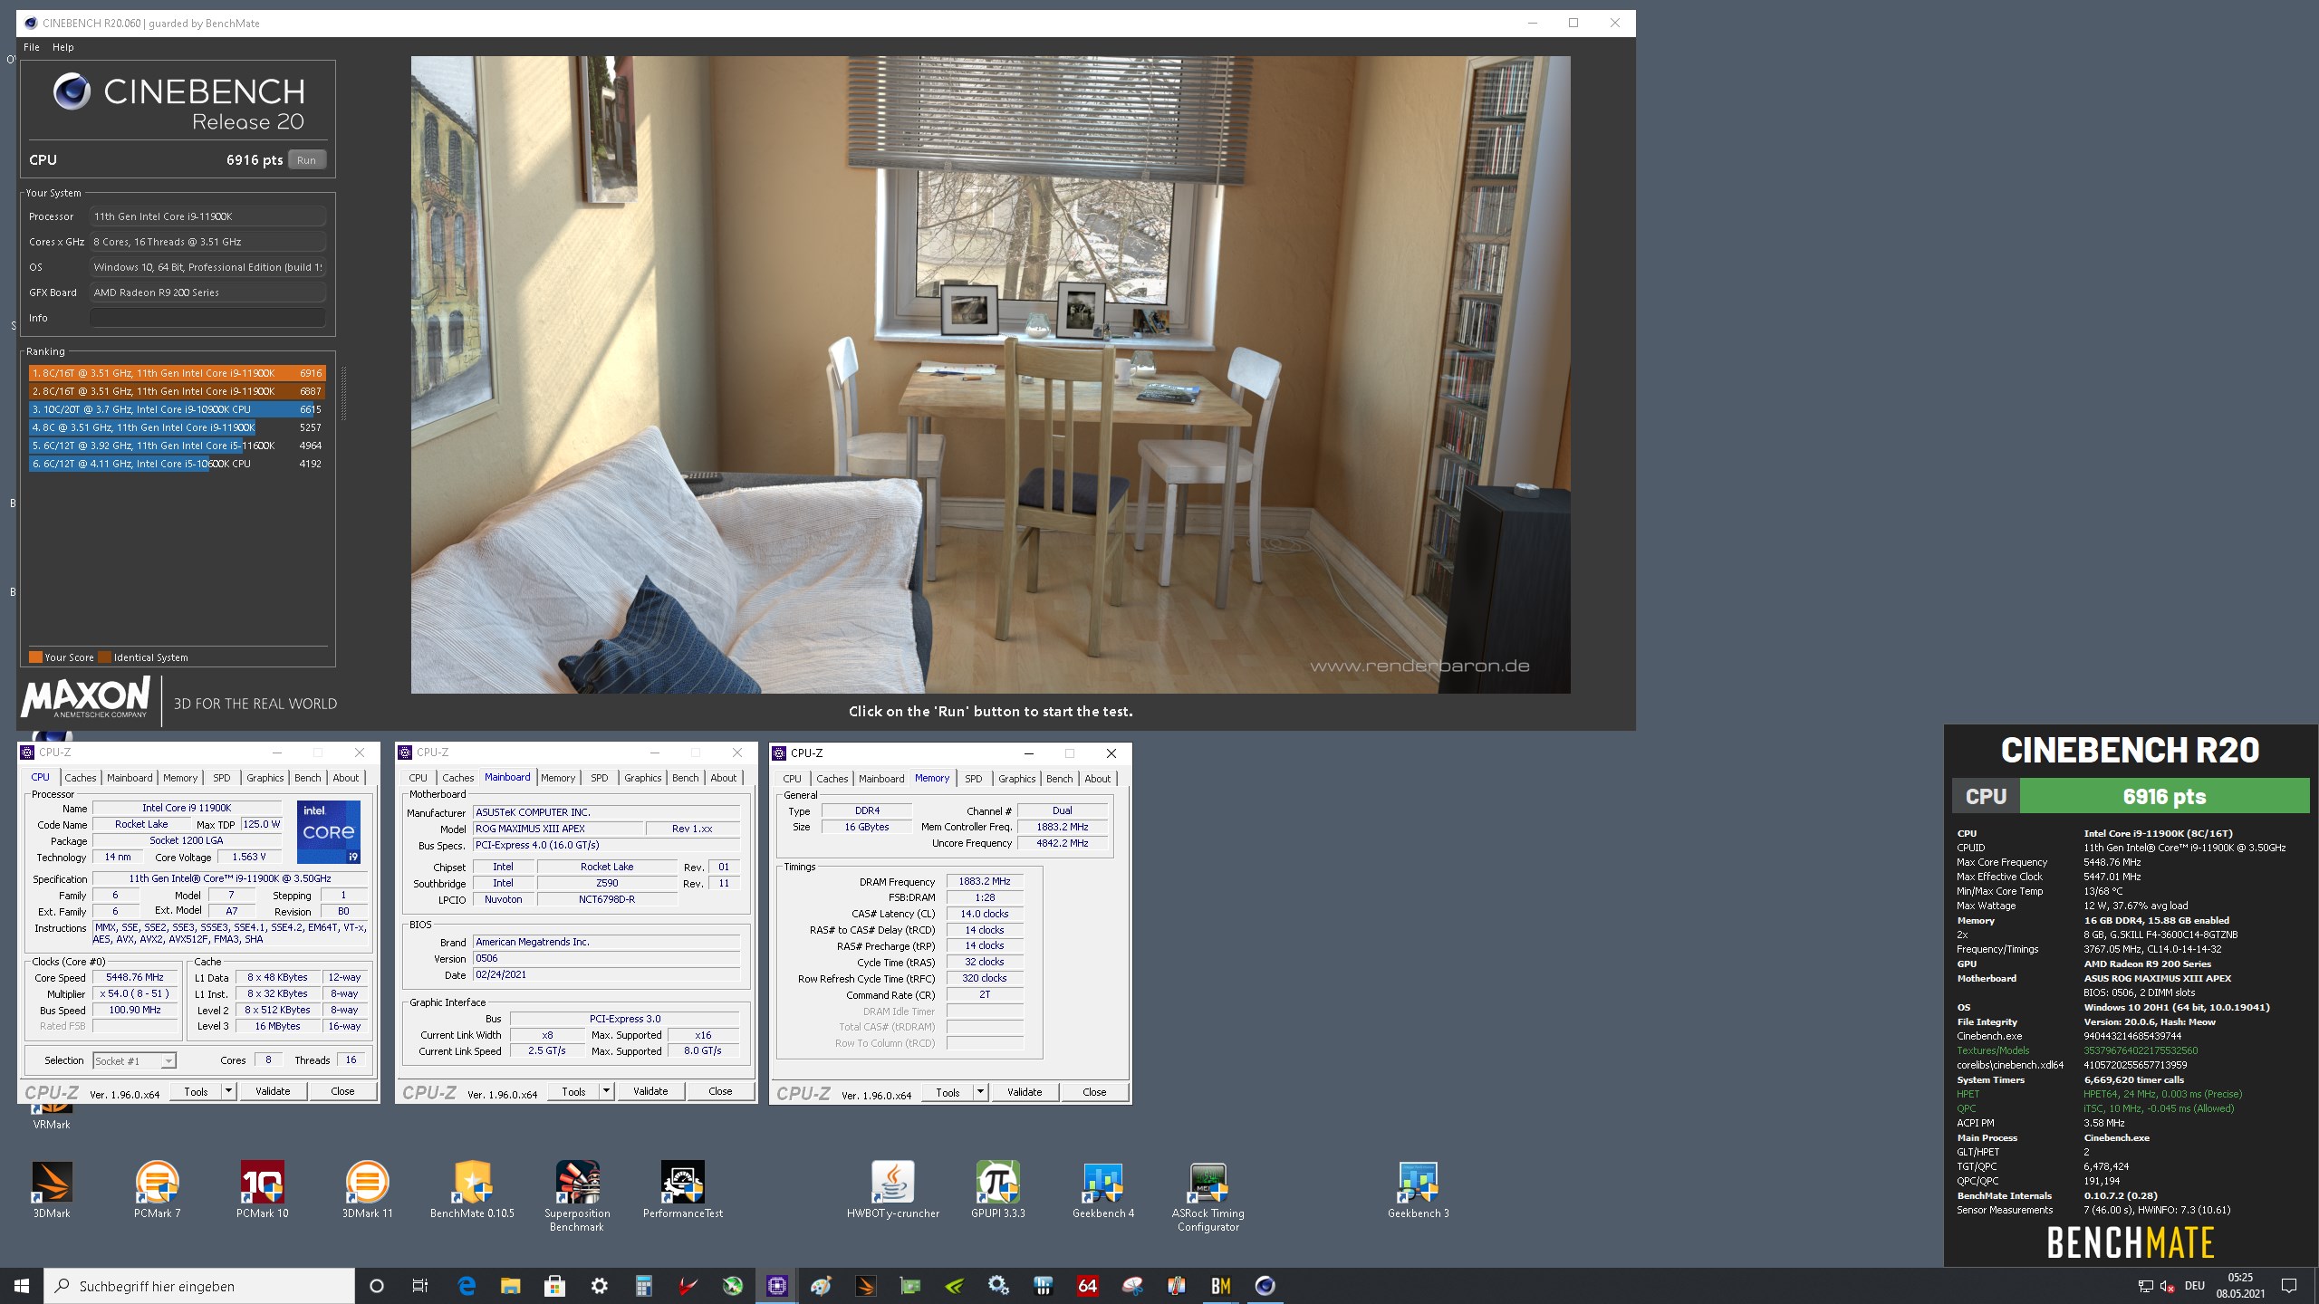Select ranking row with i5-11600K
The height and width of the screenshot is (1304, 2319).
pyautogui.click(x=177, y=446)
